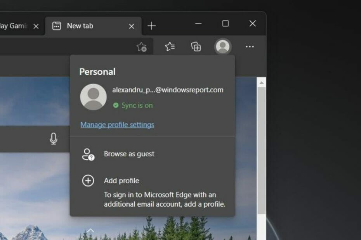Image resolution: width=361 pixels, height=240 pixels.
Task: Click the Personal profile heading
Action: point(97,72)
